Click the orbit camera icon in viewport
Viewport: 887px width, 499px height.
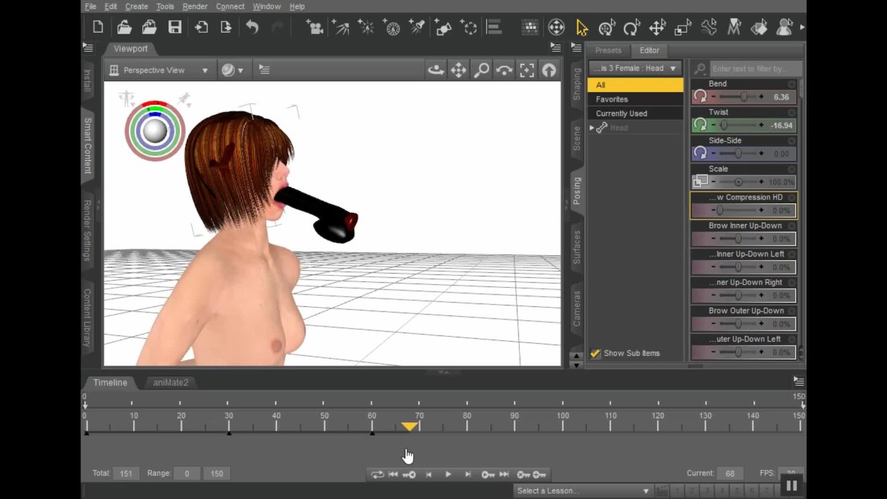point(436,70)
